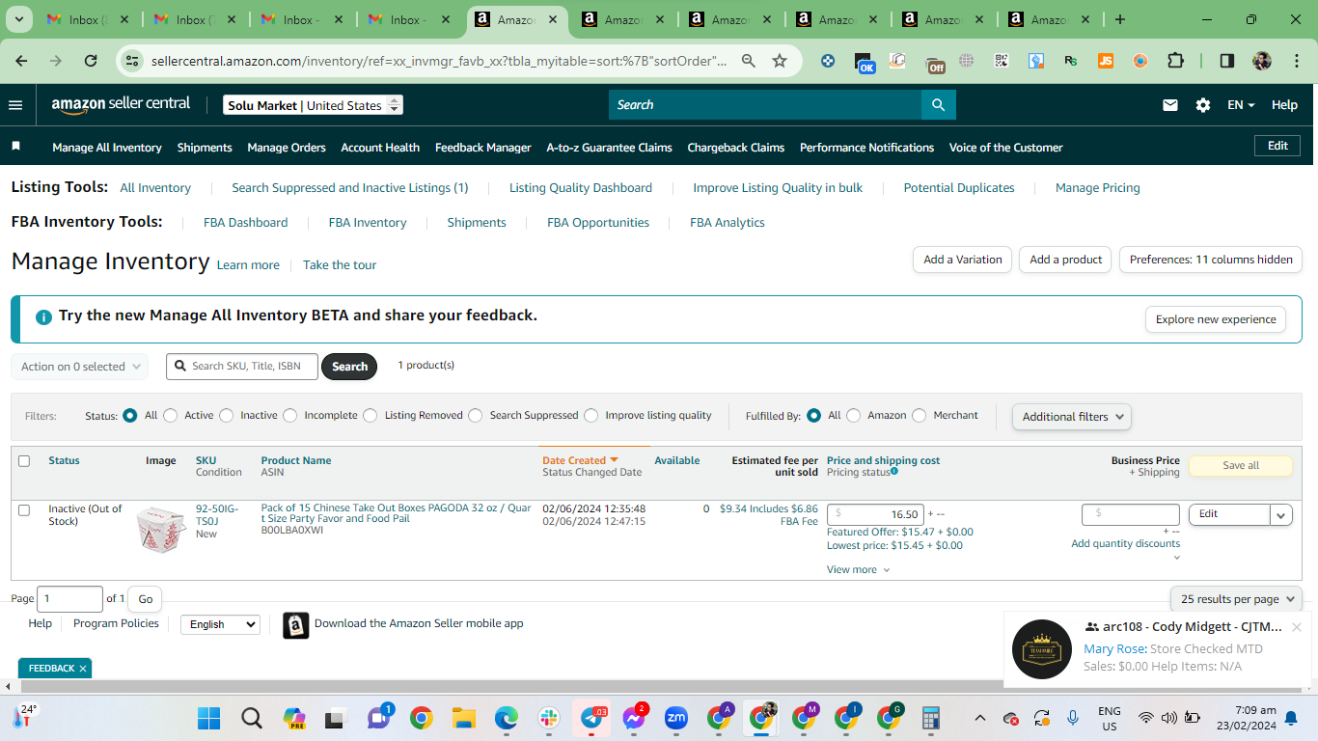Open the Settings gear icon

click(x=1203, y=105)
